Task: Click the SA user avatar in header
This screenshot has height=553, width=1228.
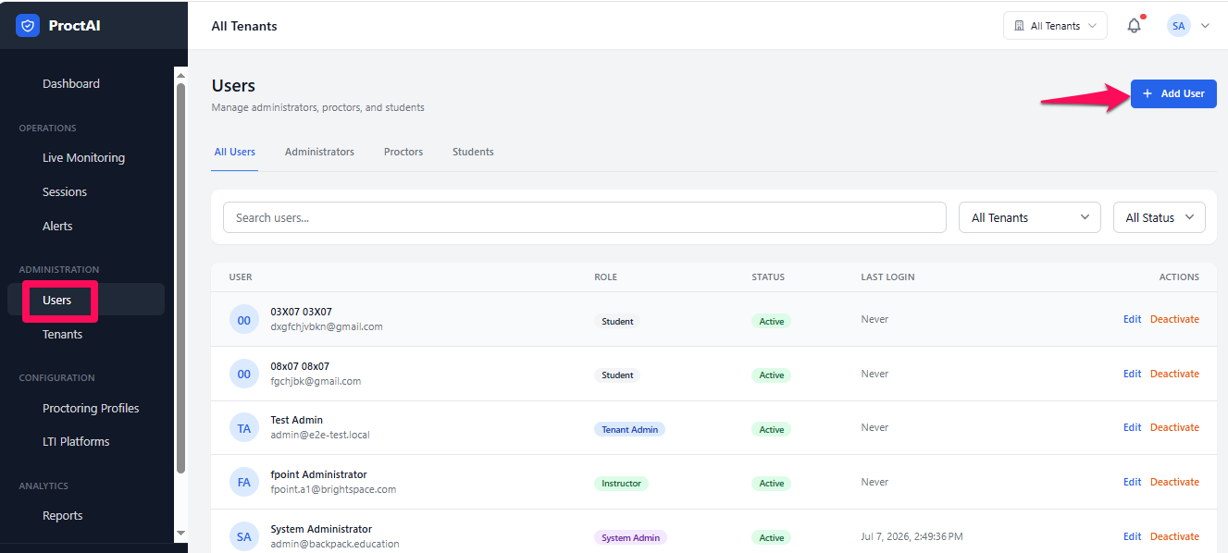Action: click(x=1178, y=26)
